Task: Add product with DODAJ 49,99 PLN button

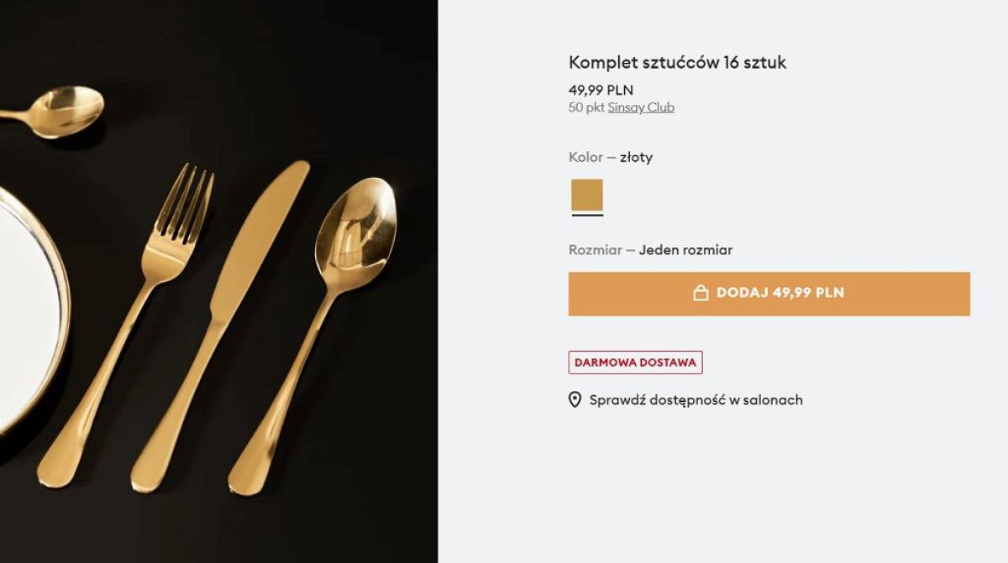Action: (769, 294)
